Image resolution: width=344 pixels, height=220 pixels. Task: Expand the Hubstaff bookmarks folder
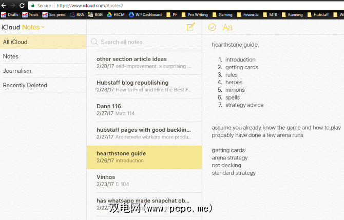[x=318, y=15]
